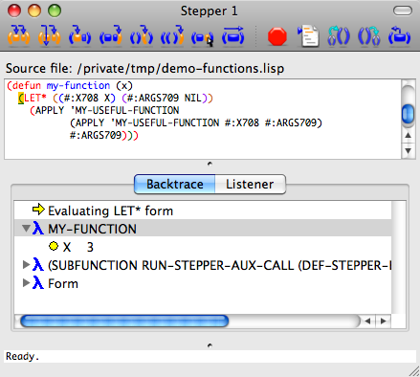Click the source pane vertical scrollbar thumb

[408, 114]
